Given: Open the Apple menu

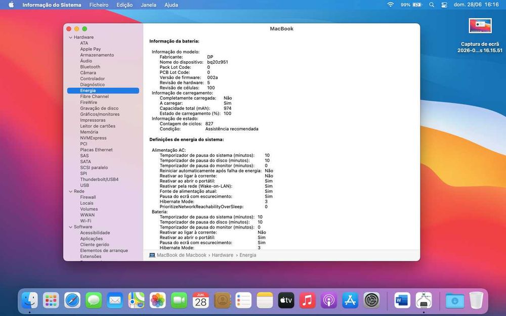Looking at the screenshot, I should click(x=11, y=5).
